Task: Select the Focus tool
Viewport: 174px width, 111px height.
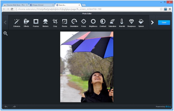Action: click(84, 22)
